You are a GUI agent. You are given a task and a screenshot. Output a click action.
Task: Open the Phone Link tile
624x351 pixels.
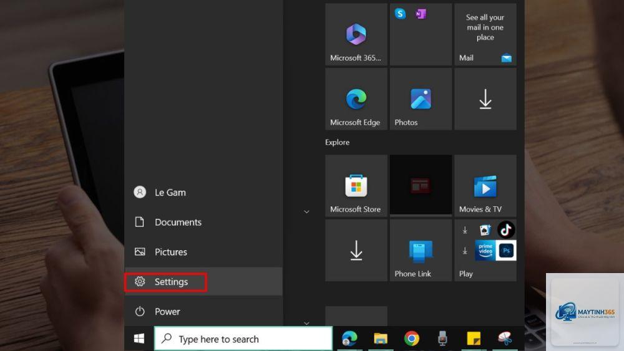point(421,251)
